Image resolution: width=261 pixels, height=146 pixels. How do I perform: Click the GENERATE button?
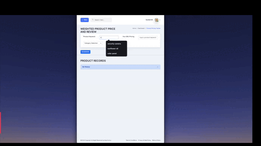click(85, 52)
